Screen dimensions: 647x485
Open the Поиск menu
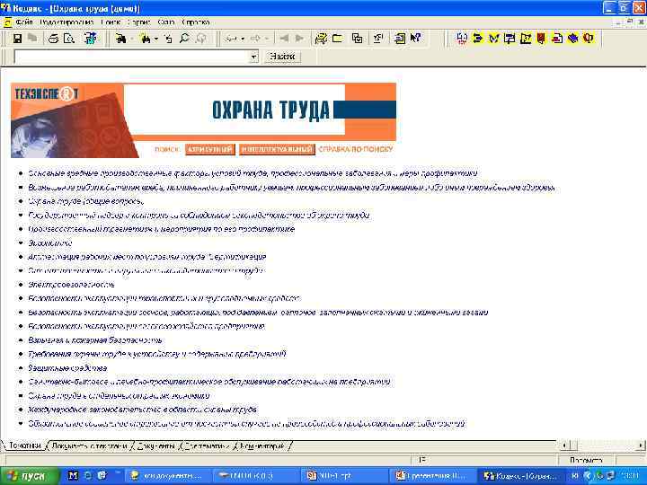tap(111, 22)
